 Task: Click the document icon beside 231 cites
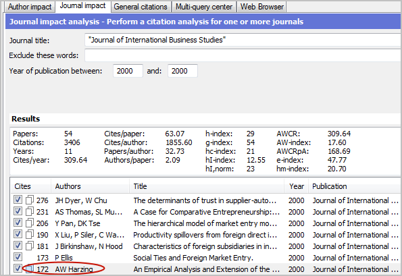30,211
